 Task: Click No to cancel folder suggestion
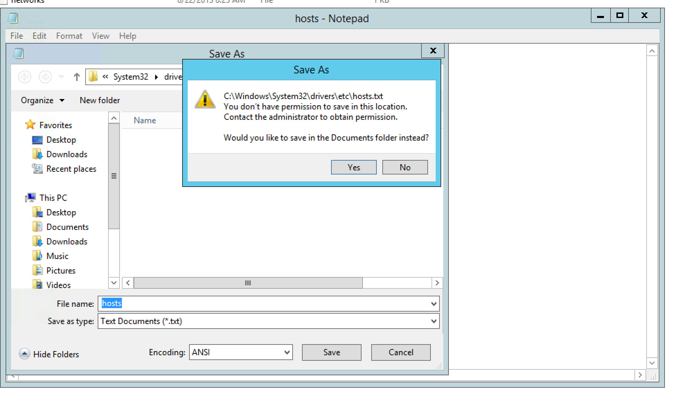(404, 167)
